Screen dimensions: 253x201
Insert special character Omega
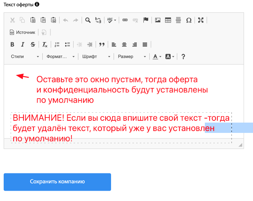pyautogui.click(x=189, y=20)
